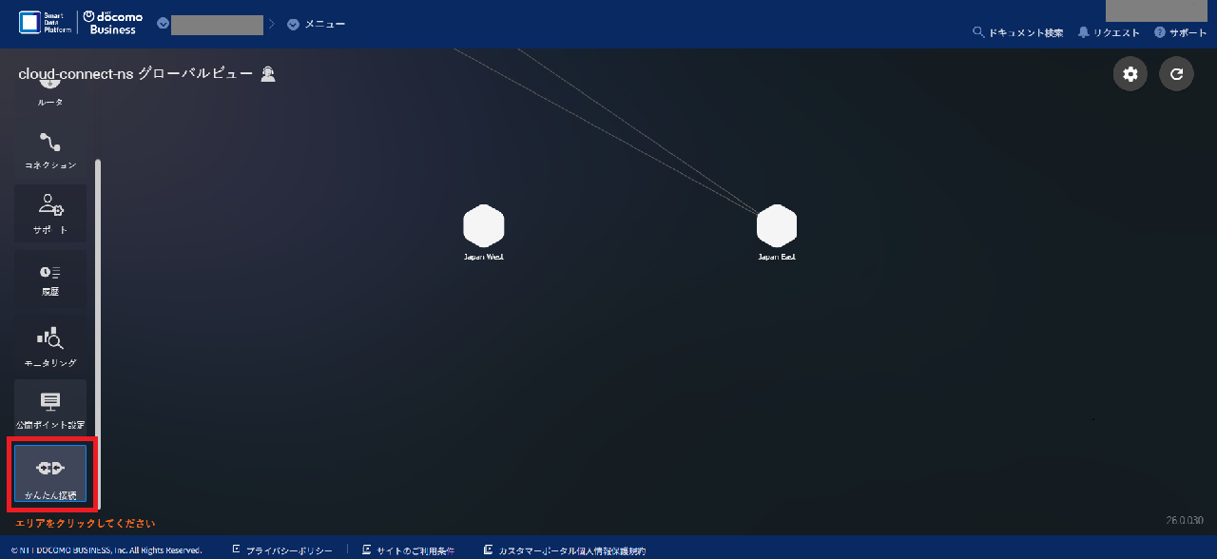Open the リクエスト request menu

pyautogui.click(x=1109, y=32)
